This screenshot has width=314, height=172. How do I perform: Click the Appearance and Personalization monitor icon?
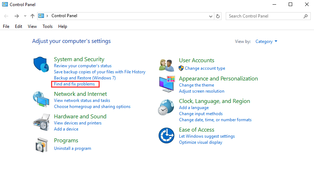point(167,84)
